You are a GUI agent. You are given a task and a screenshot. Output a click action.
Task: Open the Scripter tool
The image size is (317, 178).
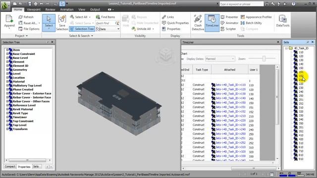click(x=228, y=29)
